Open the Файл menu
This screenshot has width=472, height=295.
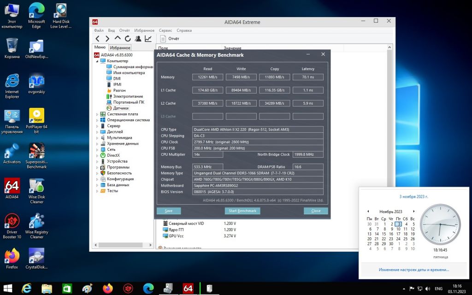(99, 30)
